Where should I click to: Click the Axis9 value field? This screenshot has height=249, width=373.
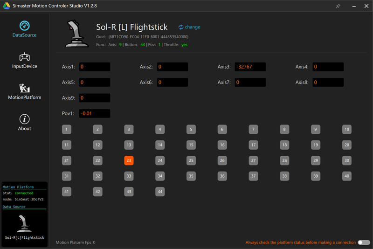coord(95,98)
